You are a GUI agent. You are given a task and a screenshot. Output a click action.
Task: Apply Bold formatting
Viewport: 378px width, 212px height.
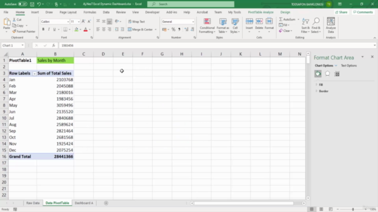(43, 29)
